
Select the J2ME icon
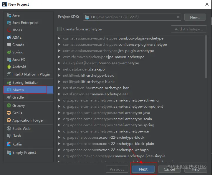(9, 37)
